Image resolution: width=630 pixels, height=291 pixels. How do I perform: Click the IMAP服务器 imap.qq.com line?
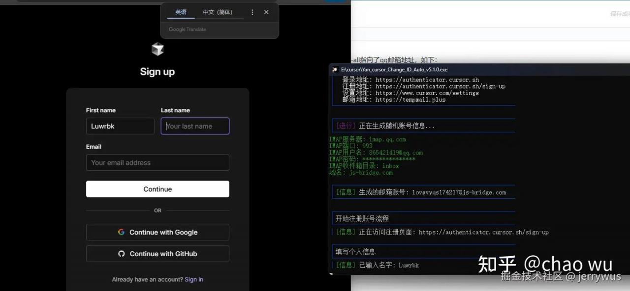[x=368, y=139]
